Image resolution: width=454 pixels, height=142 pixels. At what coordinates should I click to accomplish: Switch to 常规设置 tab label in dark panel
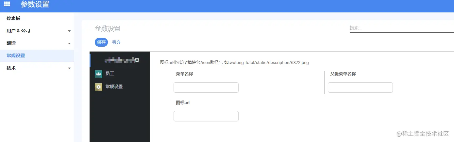point(114,87)
